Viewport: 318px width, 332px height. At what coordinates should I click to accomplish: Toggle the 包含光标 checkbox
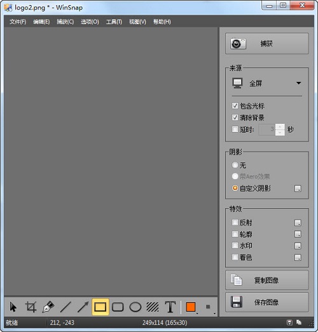[235, 105]
